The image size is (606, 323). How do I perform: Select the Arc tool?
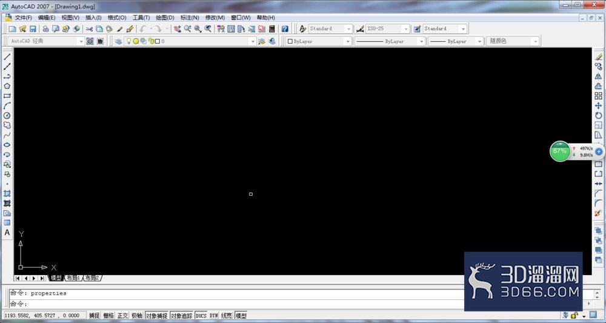pyautogui.click(x=7, y=105)
